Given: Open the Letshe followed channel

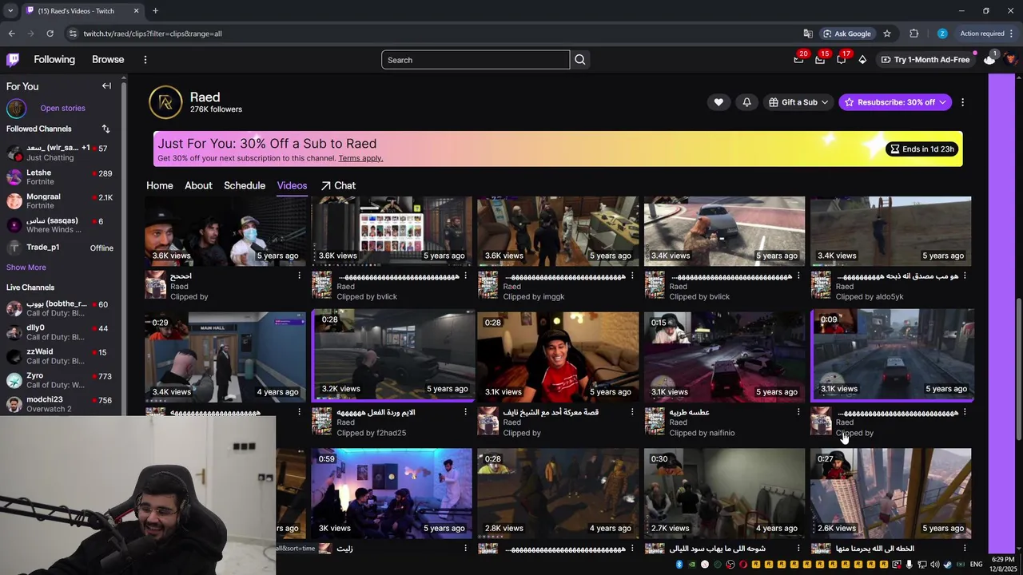Looking at the screenshot, I should click(x=61, y=176).
